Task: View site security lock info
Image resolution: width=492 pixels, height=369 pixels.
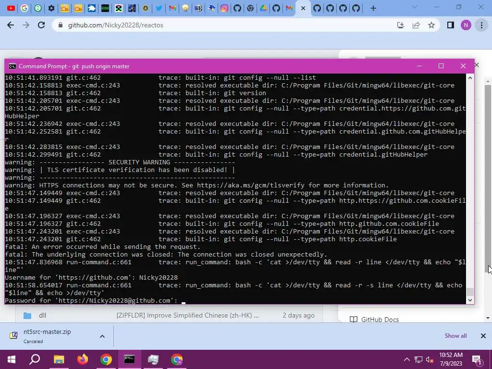Action: coord(61,25)
